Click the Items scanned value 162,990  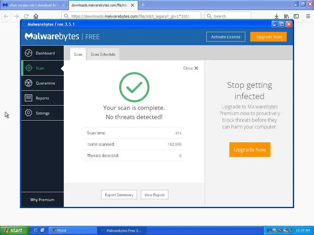(174, 144)
